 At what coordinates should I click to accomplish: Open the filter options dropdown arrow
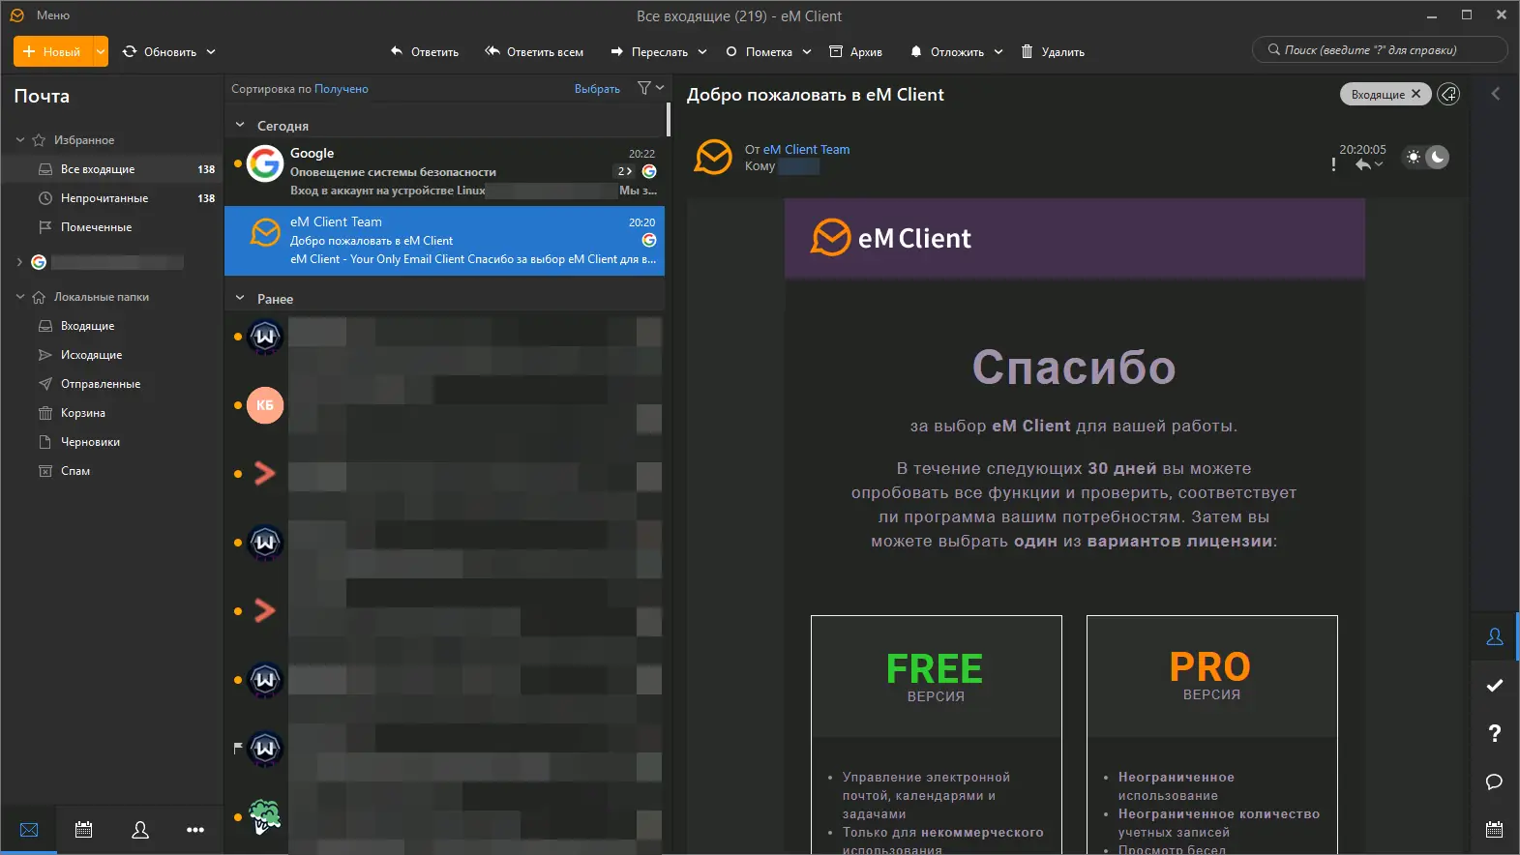click(660, 88)
